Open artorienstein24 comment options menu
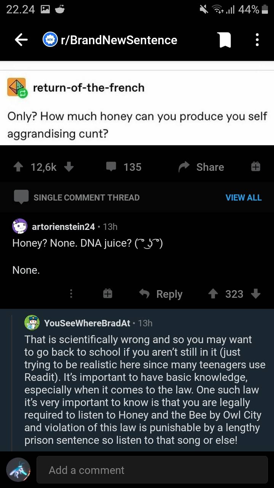This screenshot has height=488, width=274. tap(71, 294)
